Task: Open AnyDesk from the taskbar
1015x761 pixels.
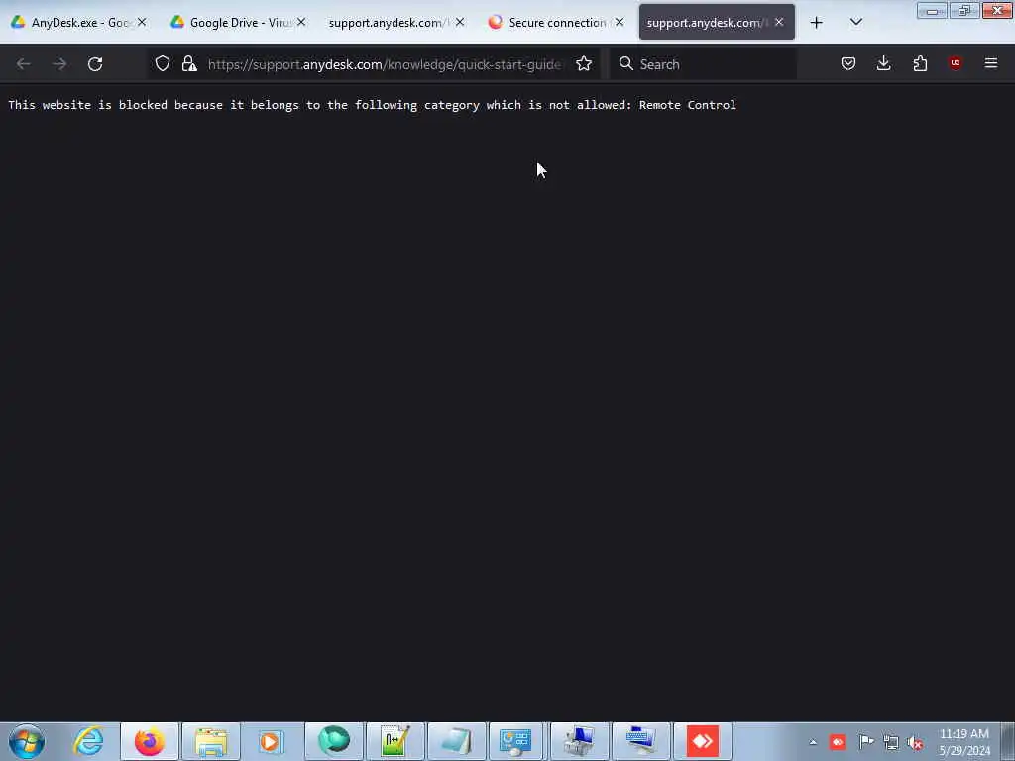Action: [x=703, y=741]
